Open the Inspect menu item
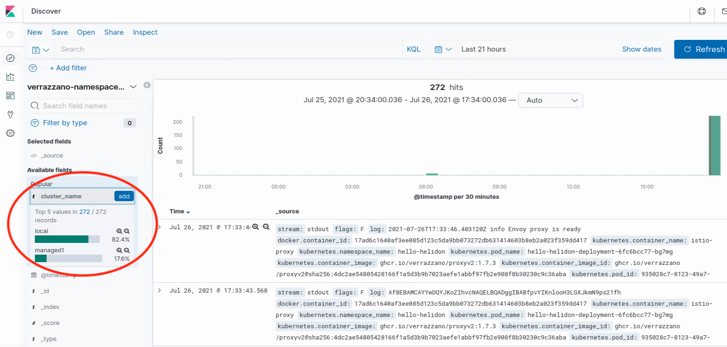 pyautogui.click(x=145, y=32)
